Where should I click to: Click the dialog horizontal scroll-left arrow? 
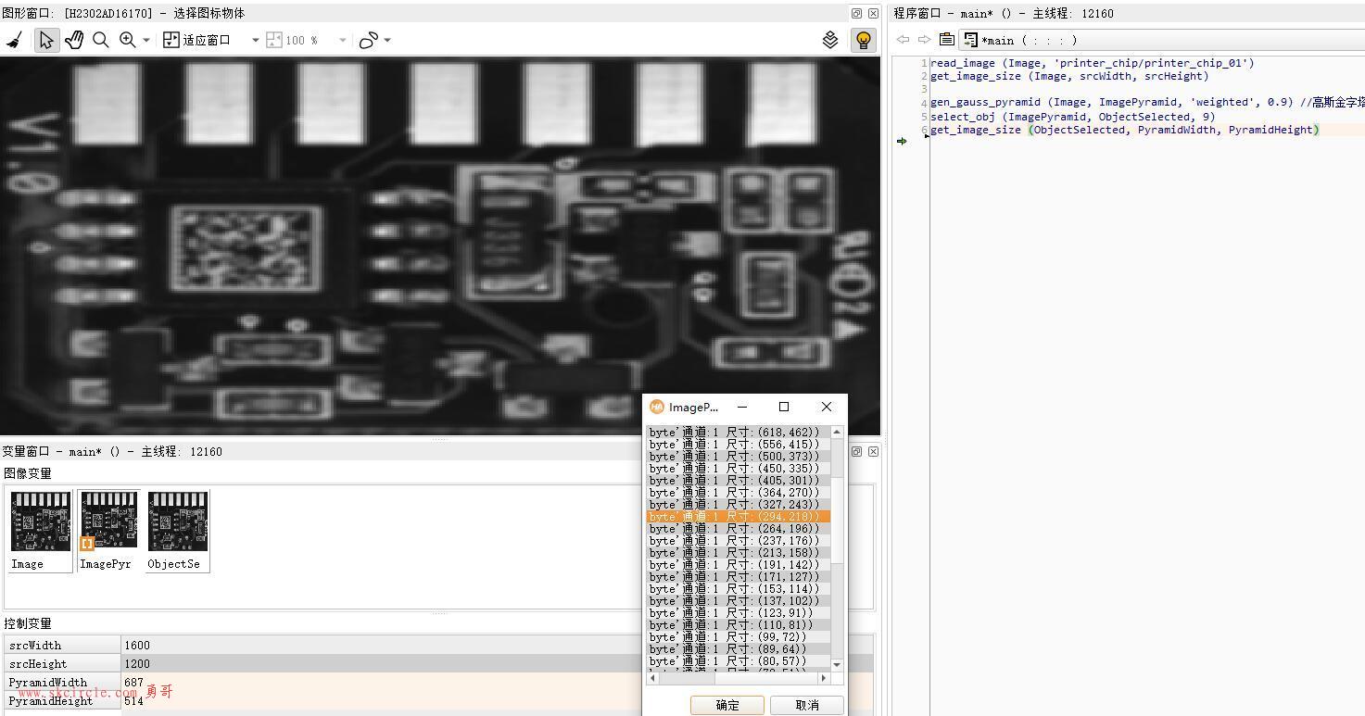[653, 678]
